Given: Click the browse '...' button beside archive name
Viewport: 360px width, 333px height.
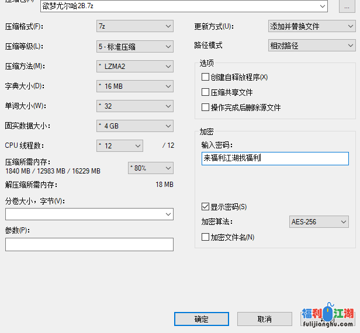Looking at the screenshot, I should pos(347,6).
